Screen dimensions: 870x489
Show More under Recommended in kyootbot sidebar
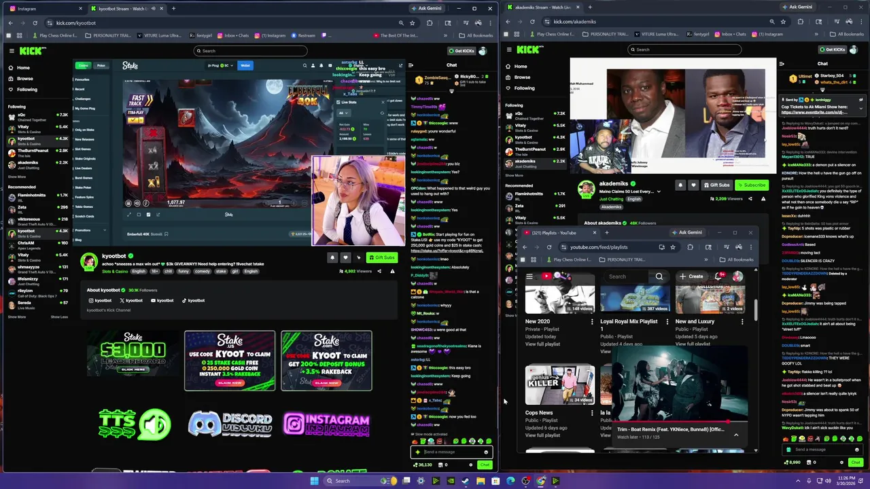click(x=17, y=317)
